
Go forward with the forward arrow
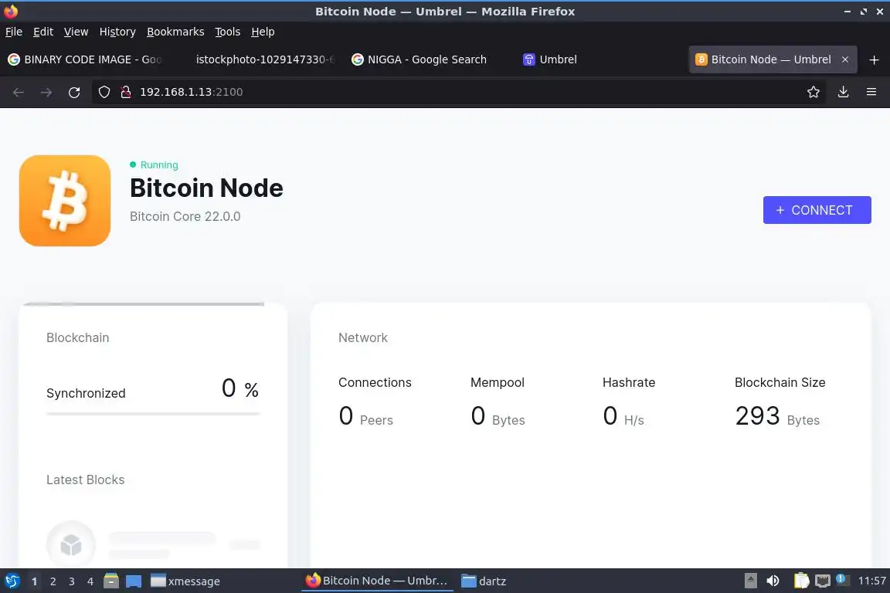(x=46, y=92)
